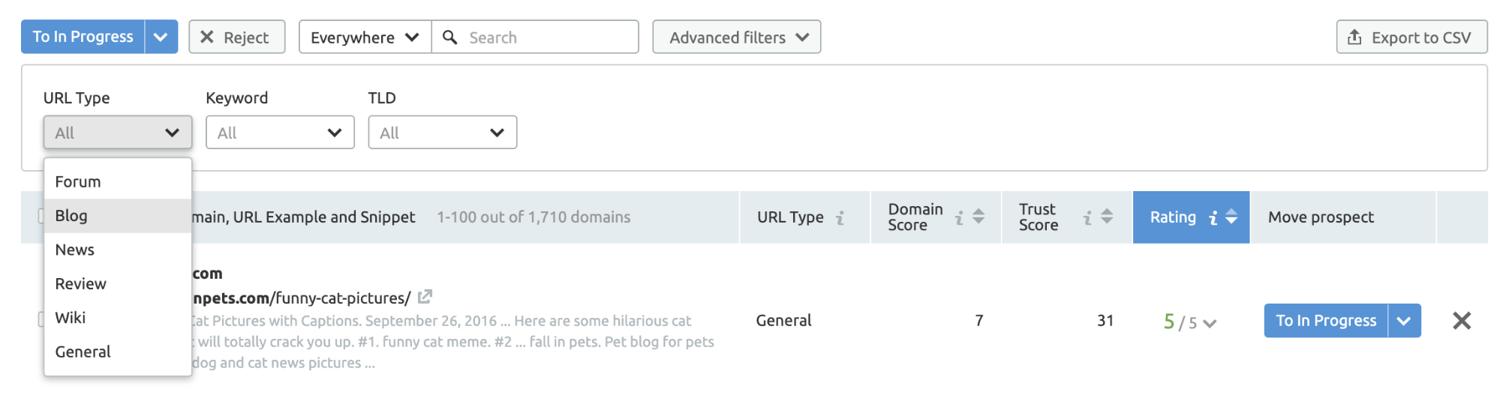Click the Trust Score info icon
The image size is (1500, 398).
pyautogui.click(x=1087, y=217)
